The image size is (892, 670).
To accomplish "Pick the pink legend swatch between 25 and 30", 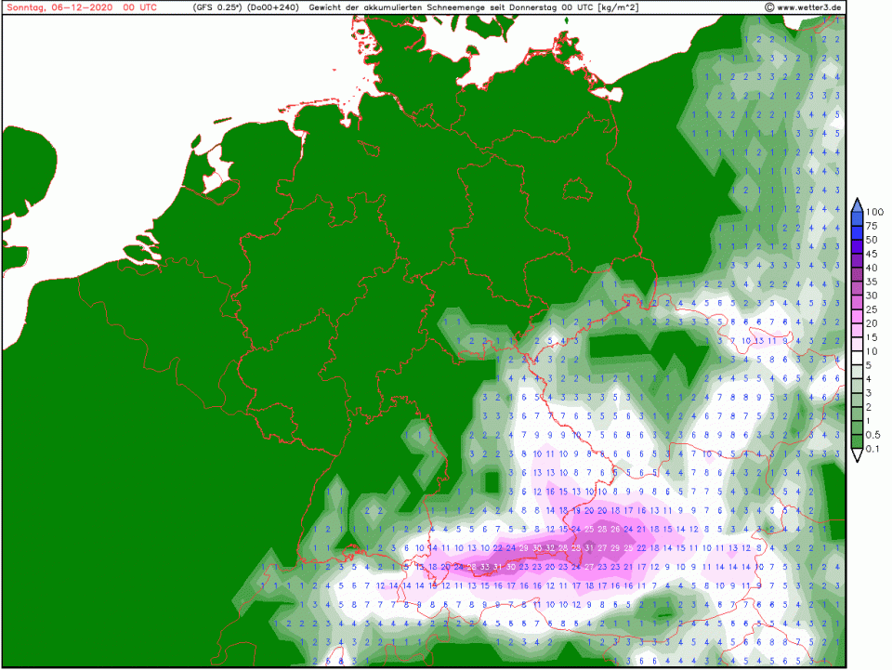I will coord(858,303).
